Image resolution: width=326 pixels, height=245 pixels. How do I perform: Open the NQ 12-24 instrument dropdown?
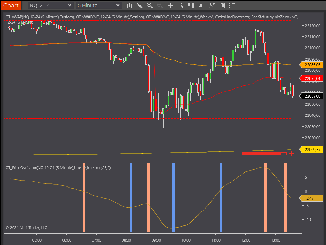click(x=50, y=5)
